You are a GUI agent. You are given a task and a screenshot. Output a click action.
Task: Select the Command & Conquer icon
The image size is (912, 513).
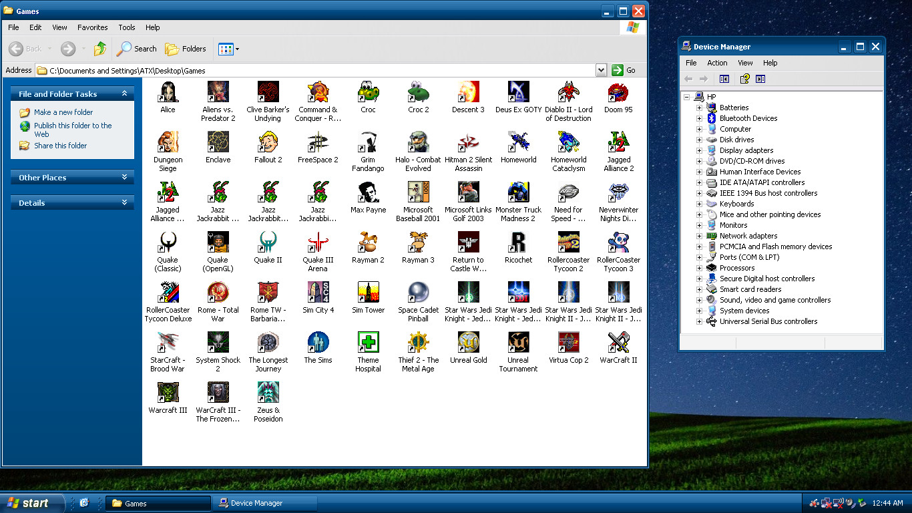[318, 92]
